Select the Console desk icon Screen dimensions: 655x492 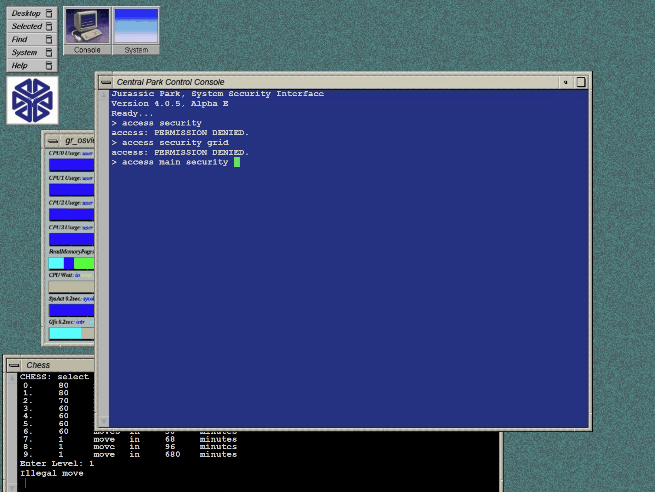tap(88, 26)
